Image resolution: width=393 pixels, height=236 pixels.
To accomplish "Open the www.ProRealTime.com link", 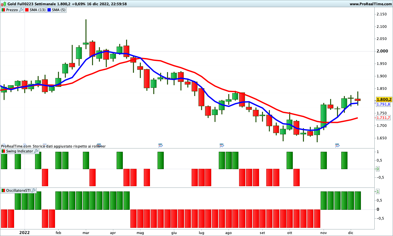I will pyautogui.click(x=370, y=4).
